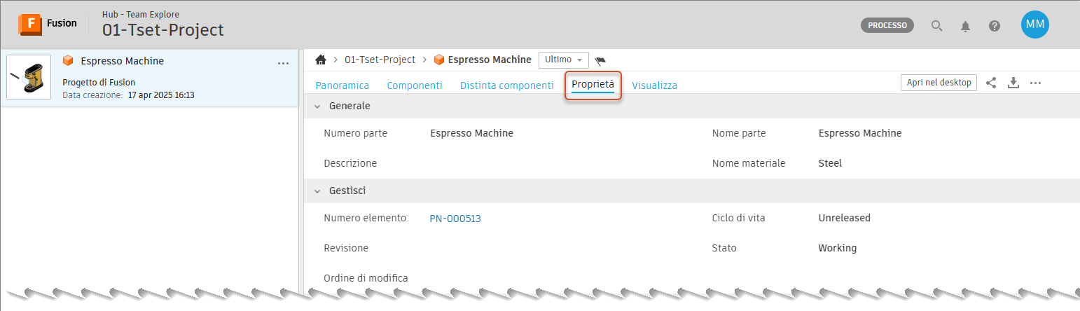
Task: Click the Apri nel desktop button
Action: (939, 83)
